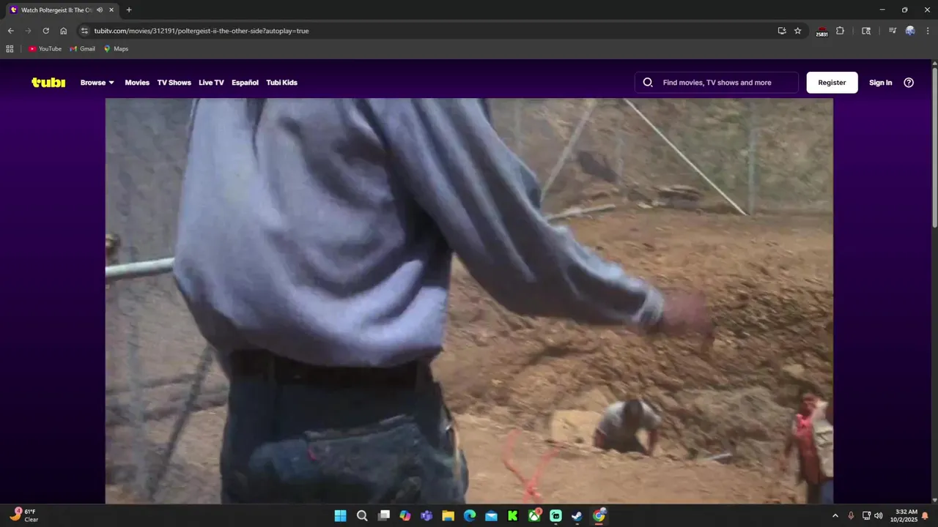Go to the Movies section
Viewport: 938px width, 527px height.
(x=137, y=83)
